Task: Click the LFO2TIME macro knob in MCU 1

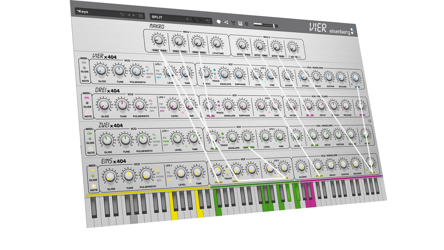Action: pyautogui.click(x=216, y=43)
